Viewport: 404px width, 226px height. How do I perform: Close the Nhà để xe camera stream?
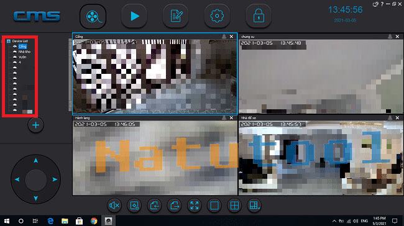click(397, 117)
